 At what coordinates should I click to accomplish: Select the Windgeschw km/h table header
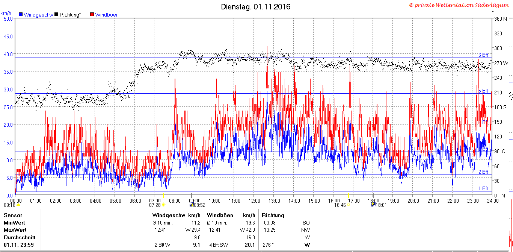tap(177, 216)
